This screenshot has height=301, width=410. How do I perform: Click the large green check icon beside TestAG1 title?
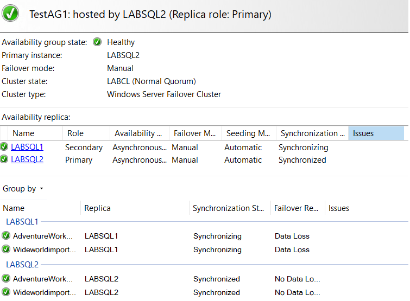tap(10, 14)
